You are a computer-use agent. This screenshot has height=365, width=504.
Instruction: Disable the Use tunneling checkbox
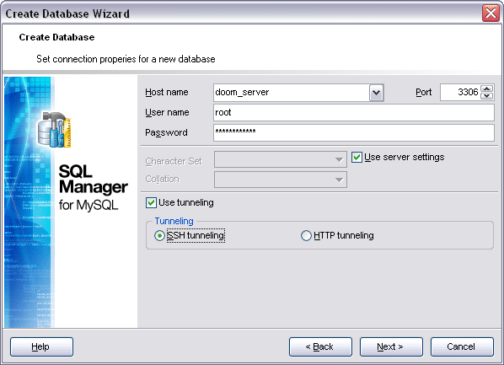[151, 203]
